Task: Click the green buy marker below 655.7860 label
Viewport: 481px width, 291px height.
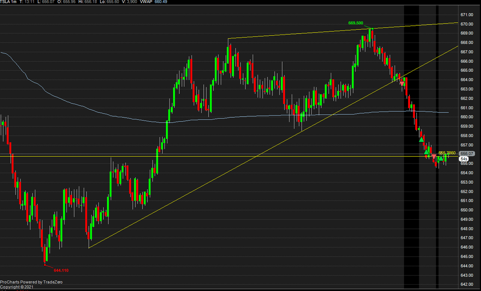Action: 441,159
